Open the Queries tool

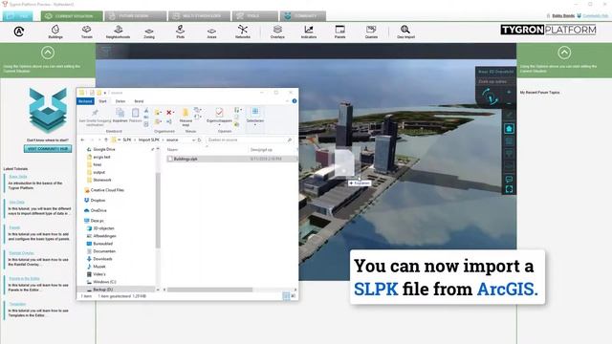point(371,32)
